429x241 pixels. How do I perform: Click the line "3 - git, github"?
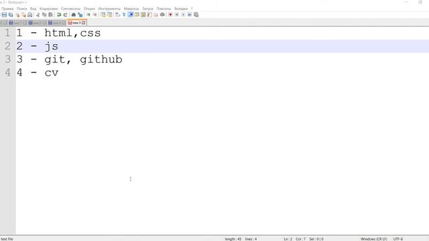point(69,60)
